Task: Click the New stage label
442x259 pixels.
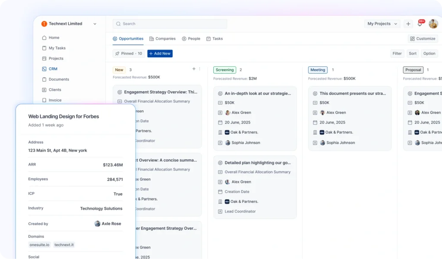Action: (x=119, y=70)
